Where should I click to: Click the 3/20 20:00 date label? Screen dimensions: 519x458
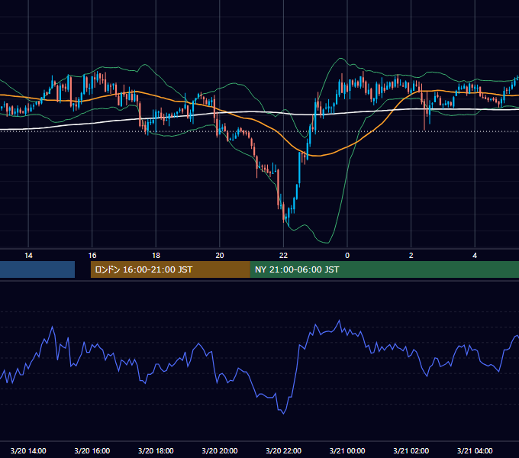(220, 450)
